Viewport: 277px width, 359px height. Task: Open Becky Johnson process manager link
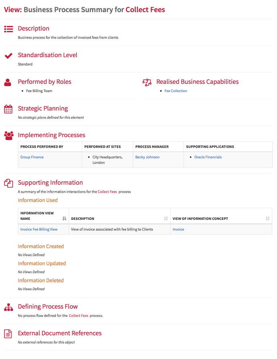coord(147,157)
